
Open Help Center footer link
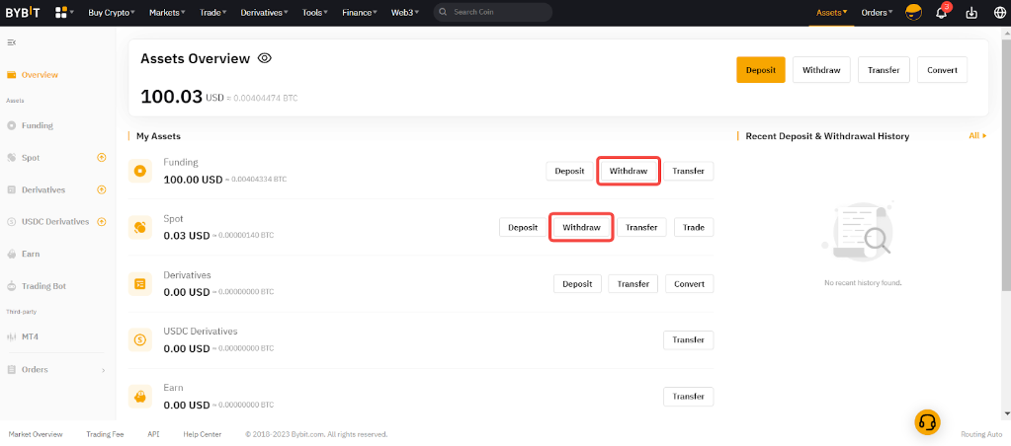(x=202, y=434)
